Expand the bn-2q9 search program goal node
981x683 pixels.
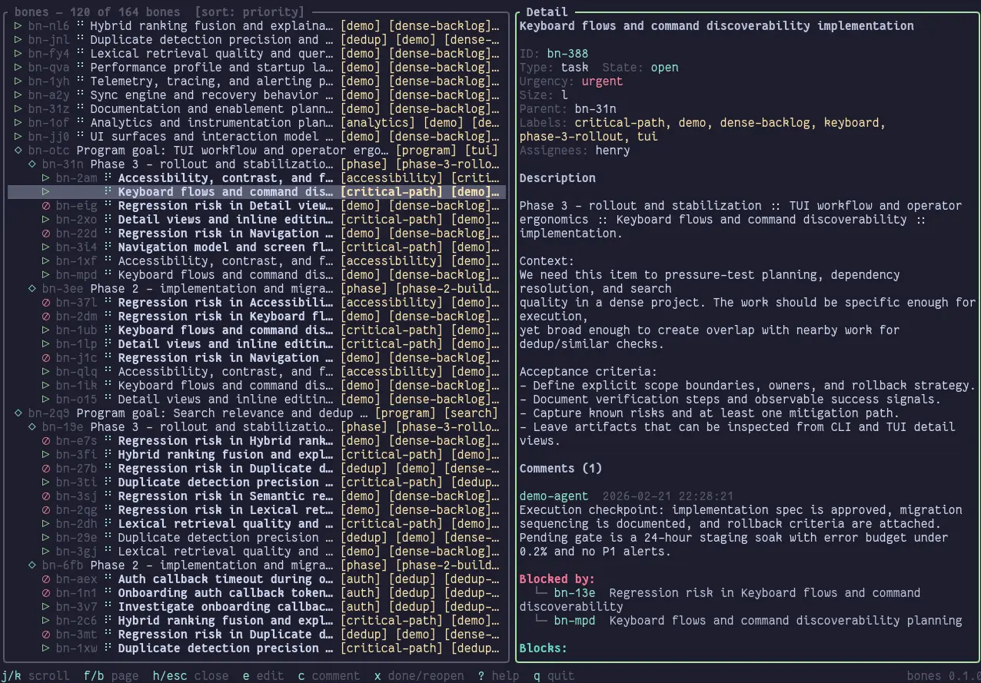[18, 413]
